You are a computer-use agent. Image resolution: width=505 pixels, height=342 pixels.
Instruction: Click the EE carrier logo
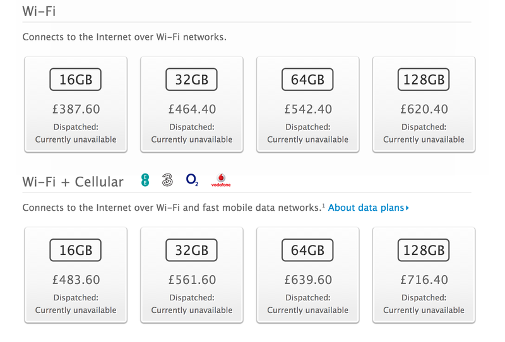[145, 180]
